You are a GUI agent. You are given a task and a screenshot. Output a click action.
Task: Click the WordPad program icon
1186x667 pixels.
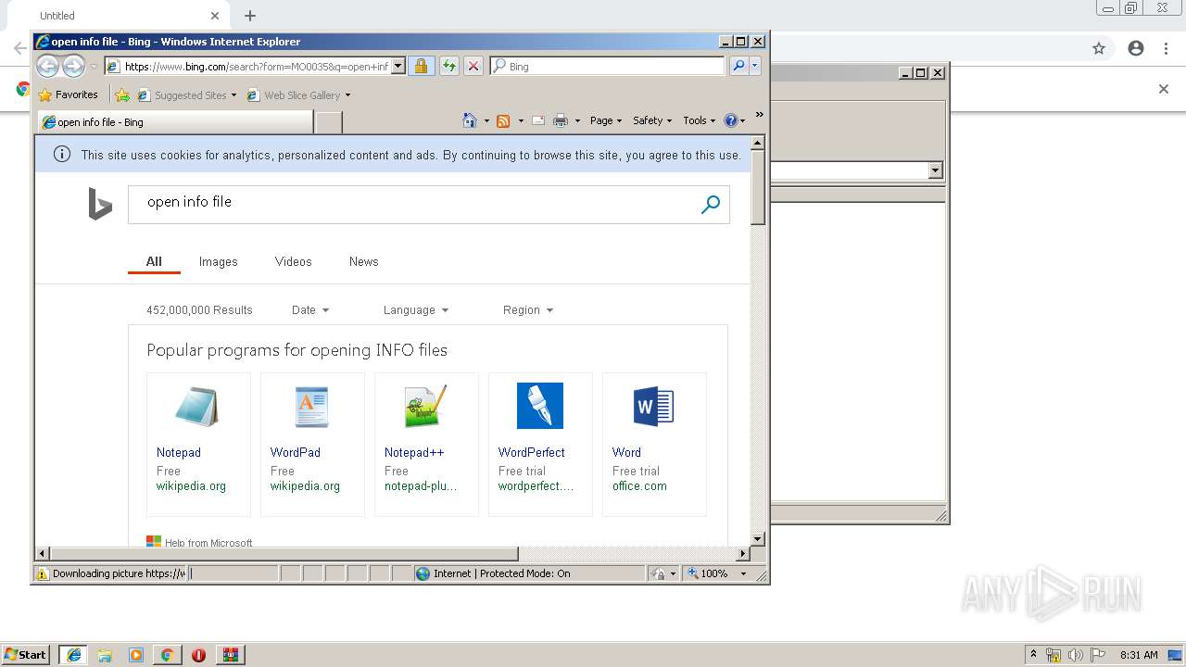312,406
